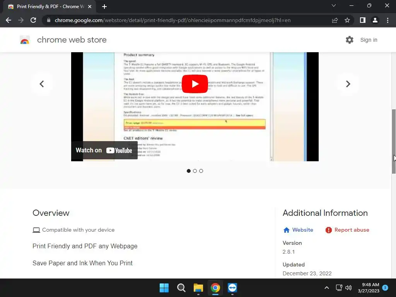Click the page vertical scrollbar thumb

coord(393,142)
